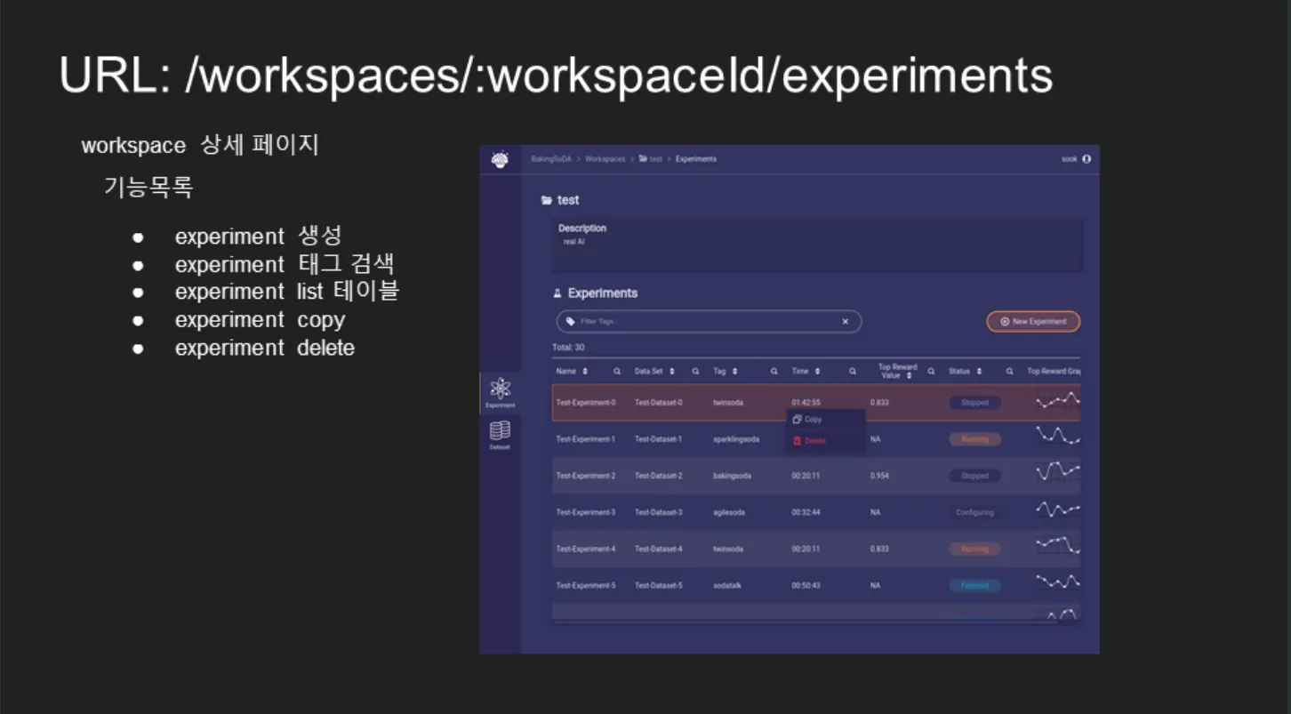Sort the table by Name column arrows

[585, 372]
